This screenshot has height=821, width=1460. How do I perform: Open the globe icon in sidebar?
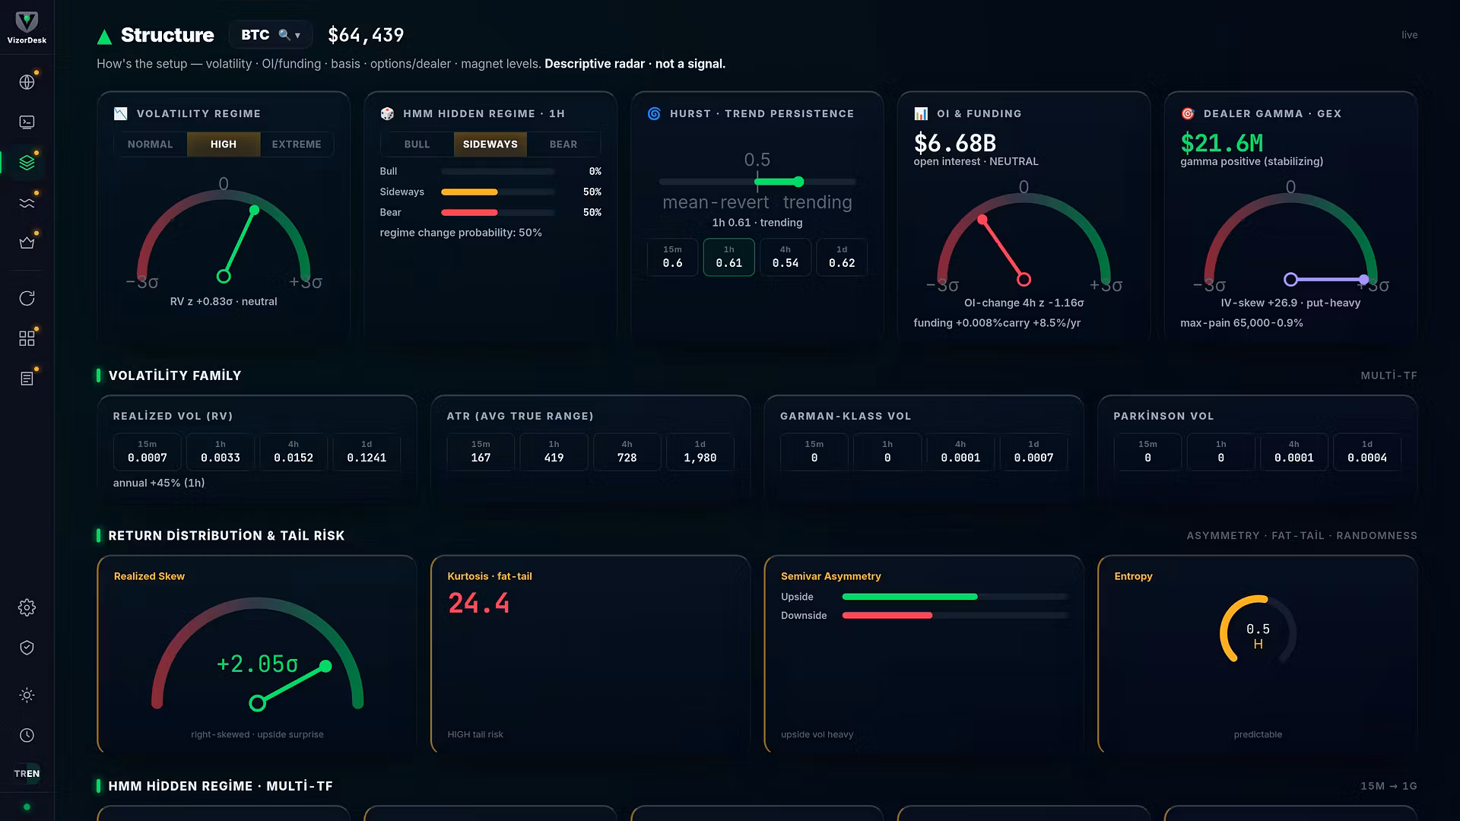coord(27,82)
